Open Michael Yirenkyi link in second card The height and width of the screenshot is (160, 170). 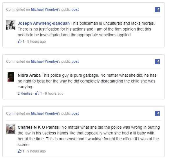(x=45, y=62)
